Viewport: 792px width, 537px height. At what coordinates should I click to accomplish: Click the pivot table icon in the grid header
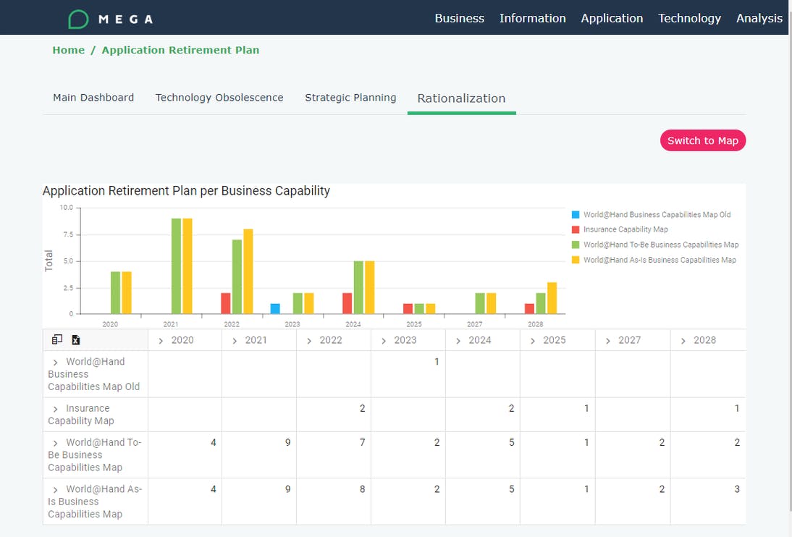(56, 339)
